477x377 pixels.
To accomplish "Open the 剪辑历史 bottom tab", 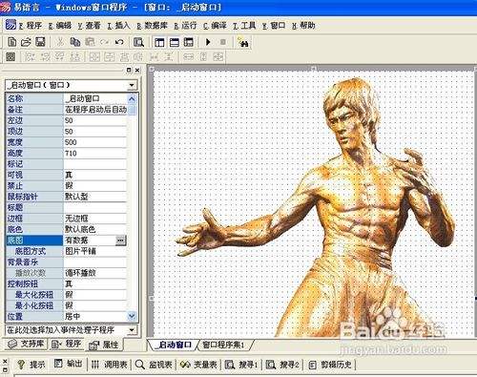I will tap(331, 365).
